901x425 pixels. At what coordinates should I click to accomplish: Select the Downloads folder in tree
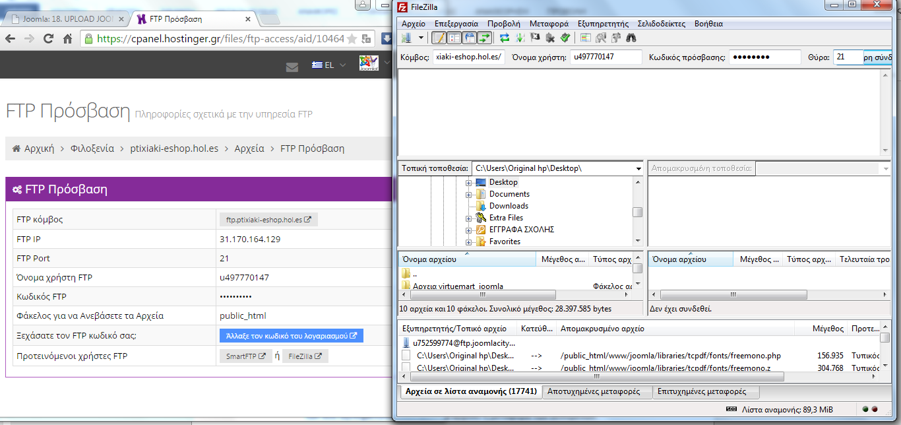tap(509, 206)
